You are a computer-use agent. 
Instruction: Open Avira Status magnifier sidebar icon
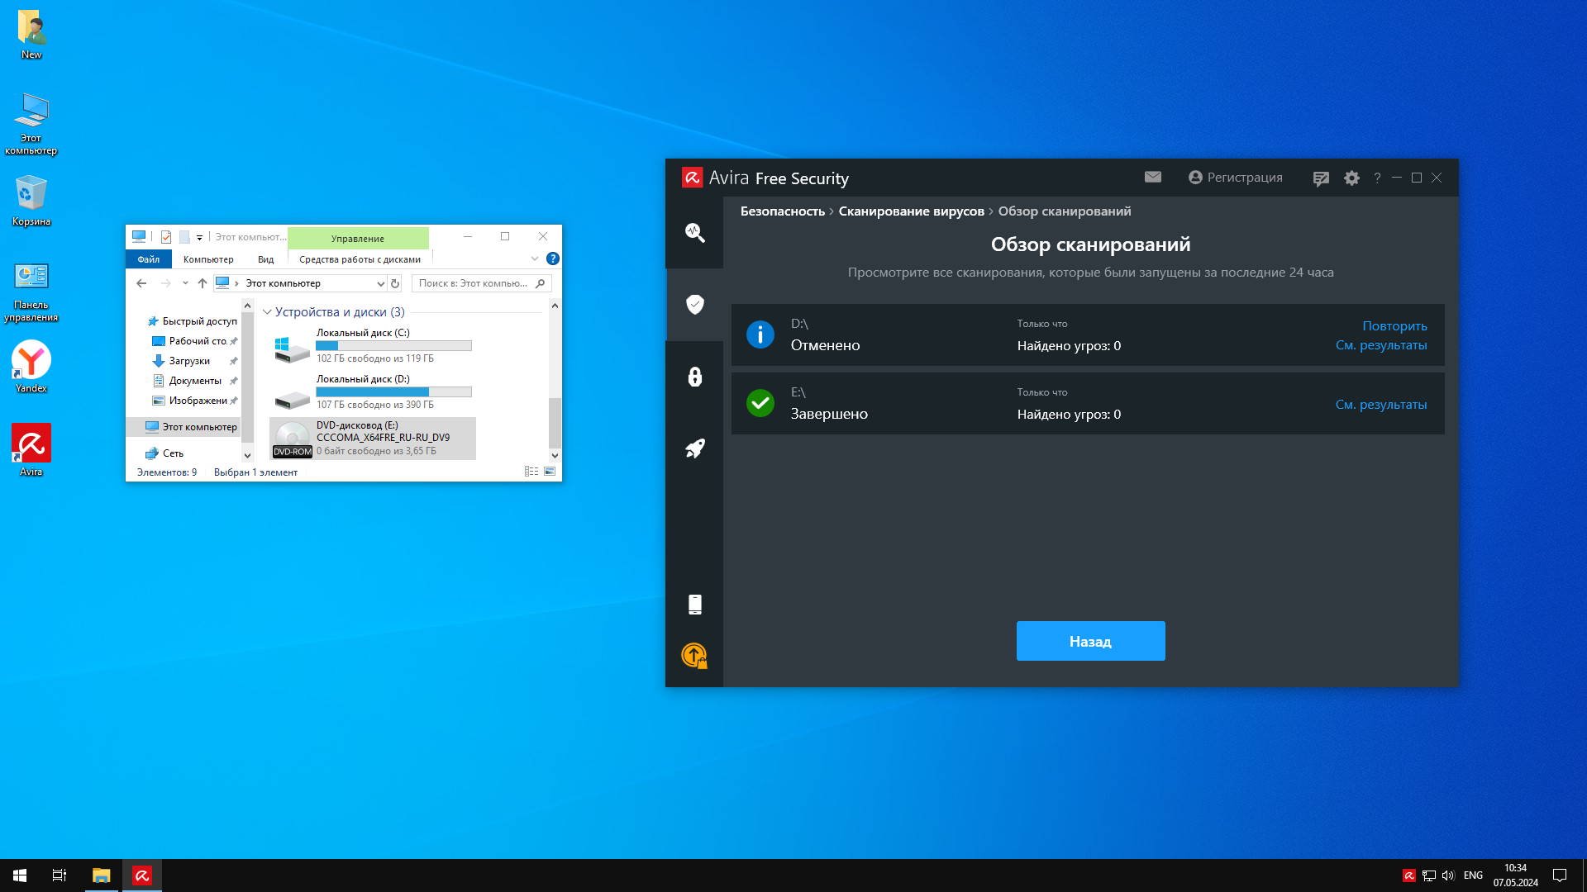click(x=694, y=232)
